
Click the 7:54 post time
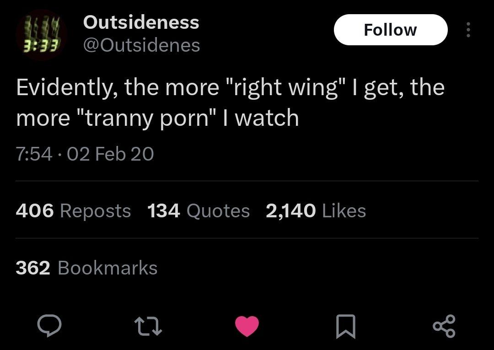tap(34, 154)
